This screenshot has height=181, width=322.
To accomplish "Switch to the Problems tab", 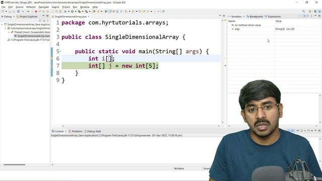I will pos(75,131).
